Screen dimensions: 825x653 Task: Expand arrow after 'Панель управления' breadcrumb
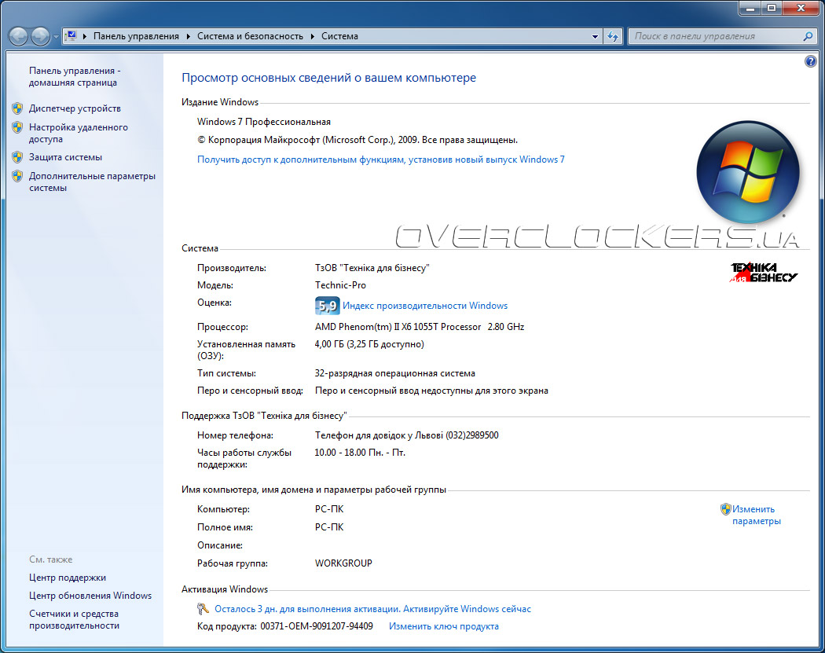pyautogui.click(x=188, y=36)
